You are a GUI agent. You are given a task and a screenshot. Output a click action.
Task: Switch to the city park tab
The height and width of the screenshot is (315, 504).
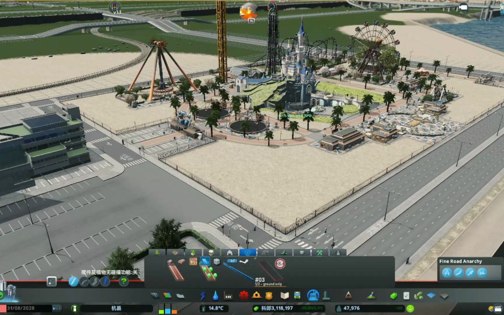[x=193, y=252]
